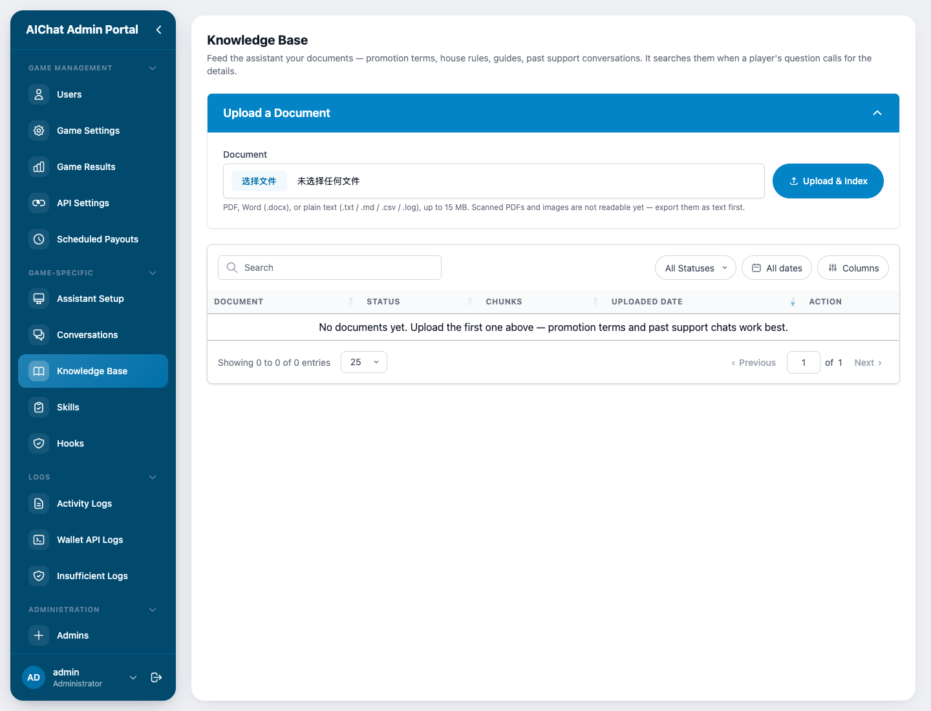Collapse the Logs section
This screenshot has height=711, width=931.
click(x=153, y=477)
